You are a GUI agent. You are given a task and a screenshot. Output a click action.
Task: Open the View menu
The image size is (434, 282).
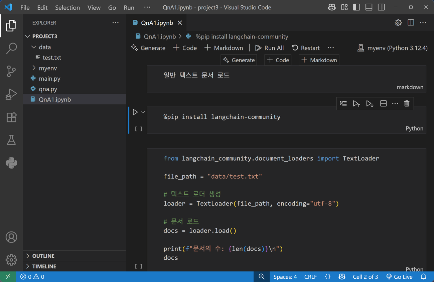click(94, 7)
